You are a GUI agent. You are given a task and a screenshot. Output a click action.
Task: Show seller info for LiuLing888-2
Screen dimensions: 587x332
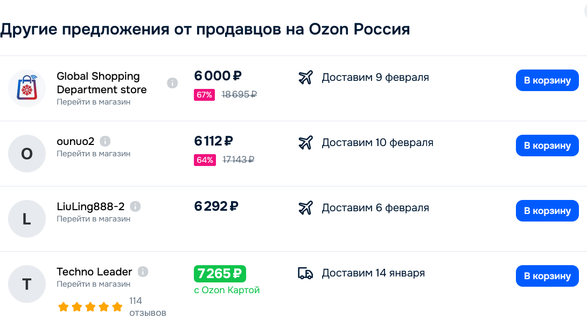coord(135,206)
